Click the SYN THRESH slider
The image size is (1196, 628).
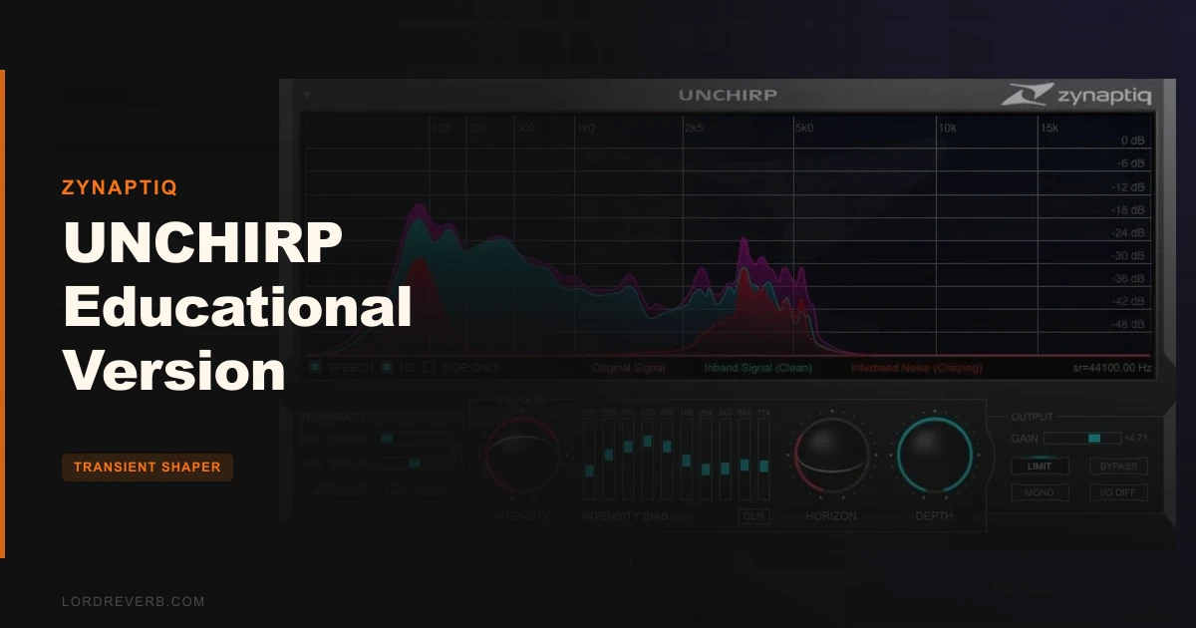click(x=415, y=464)
